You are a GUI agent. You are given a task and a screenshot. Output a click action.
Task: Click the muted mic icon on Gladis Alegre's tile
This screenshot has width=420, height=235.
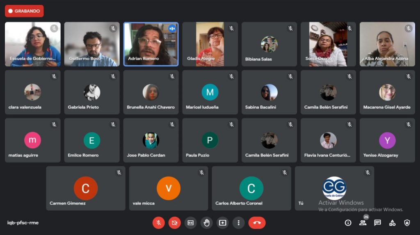(231, 29)
